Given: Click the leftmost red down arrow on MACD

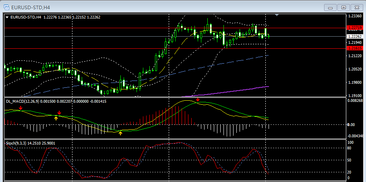Looking at the screenshot, I should point(21,108).
